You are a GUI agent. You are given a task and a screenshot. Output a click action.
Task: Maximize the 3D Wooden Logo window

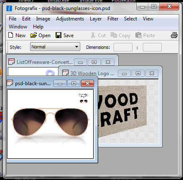[x=138, y=74]
